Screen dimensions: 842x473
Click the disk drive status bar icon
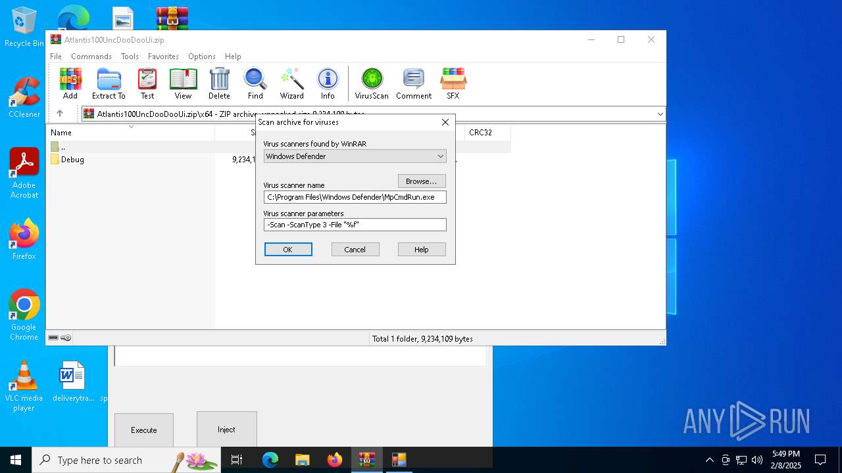53,338
